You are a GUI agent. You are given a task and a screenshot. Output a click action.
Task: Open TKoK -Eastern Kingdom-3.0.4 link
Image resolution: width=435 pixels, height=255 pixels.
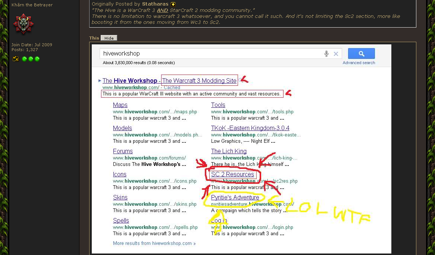(x=250, y=128)
